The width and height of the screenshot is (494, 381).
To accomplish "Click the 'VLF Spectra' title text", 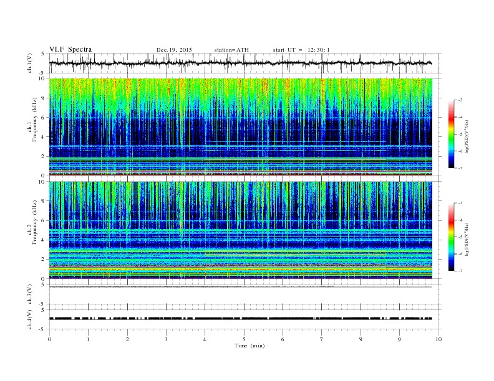I will coord(70,49).
